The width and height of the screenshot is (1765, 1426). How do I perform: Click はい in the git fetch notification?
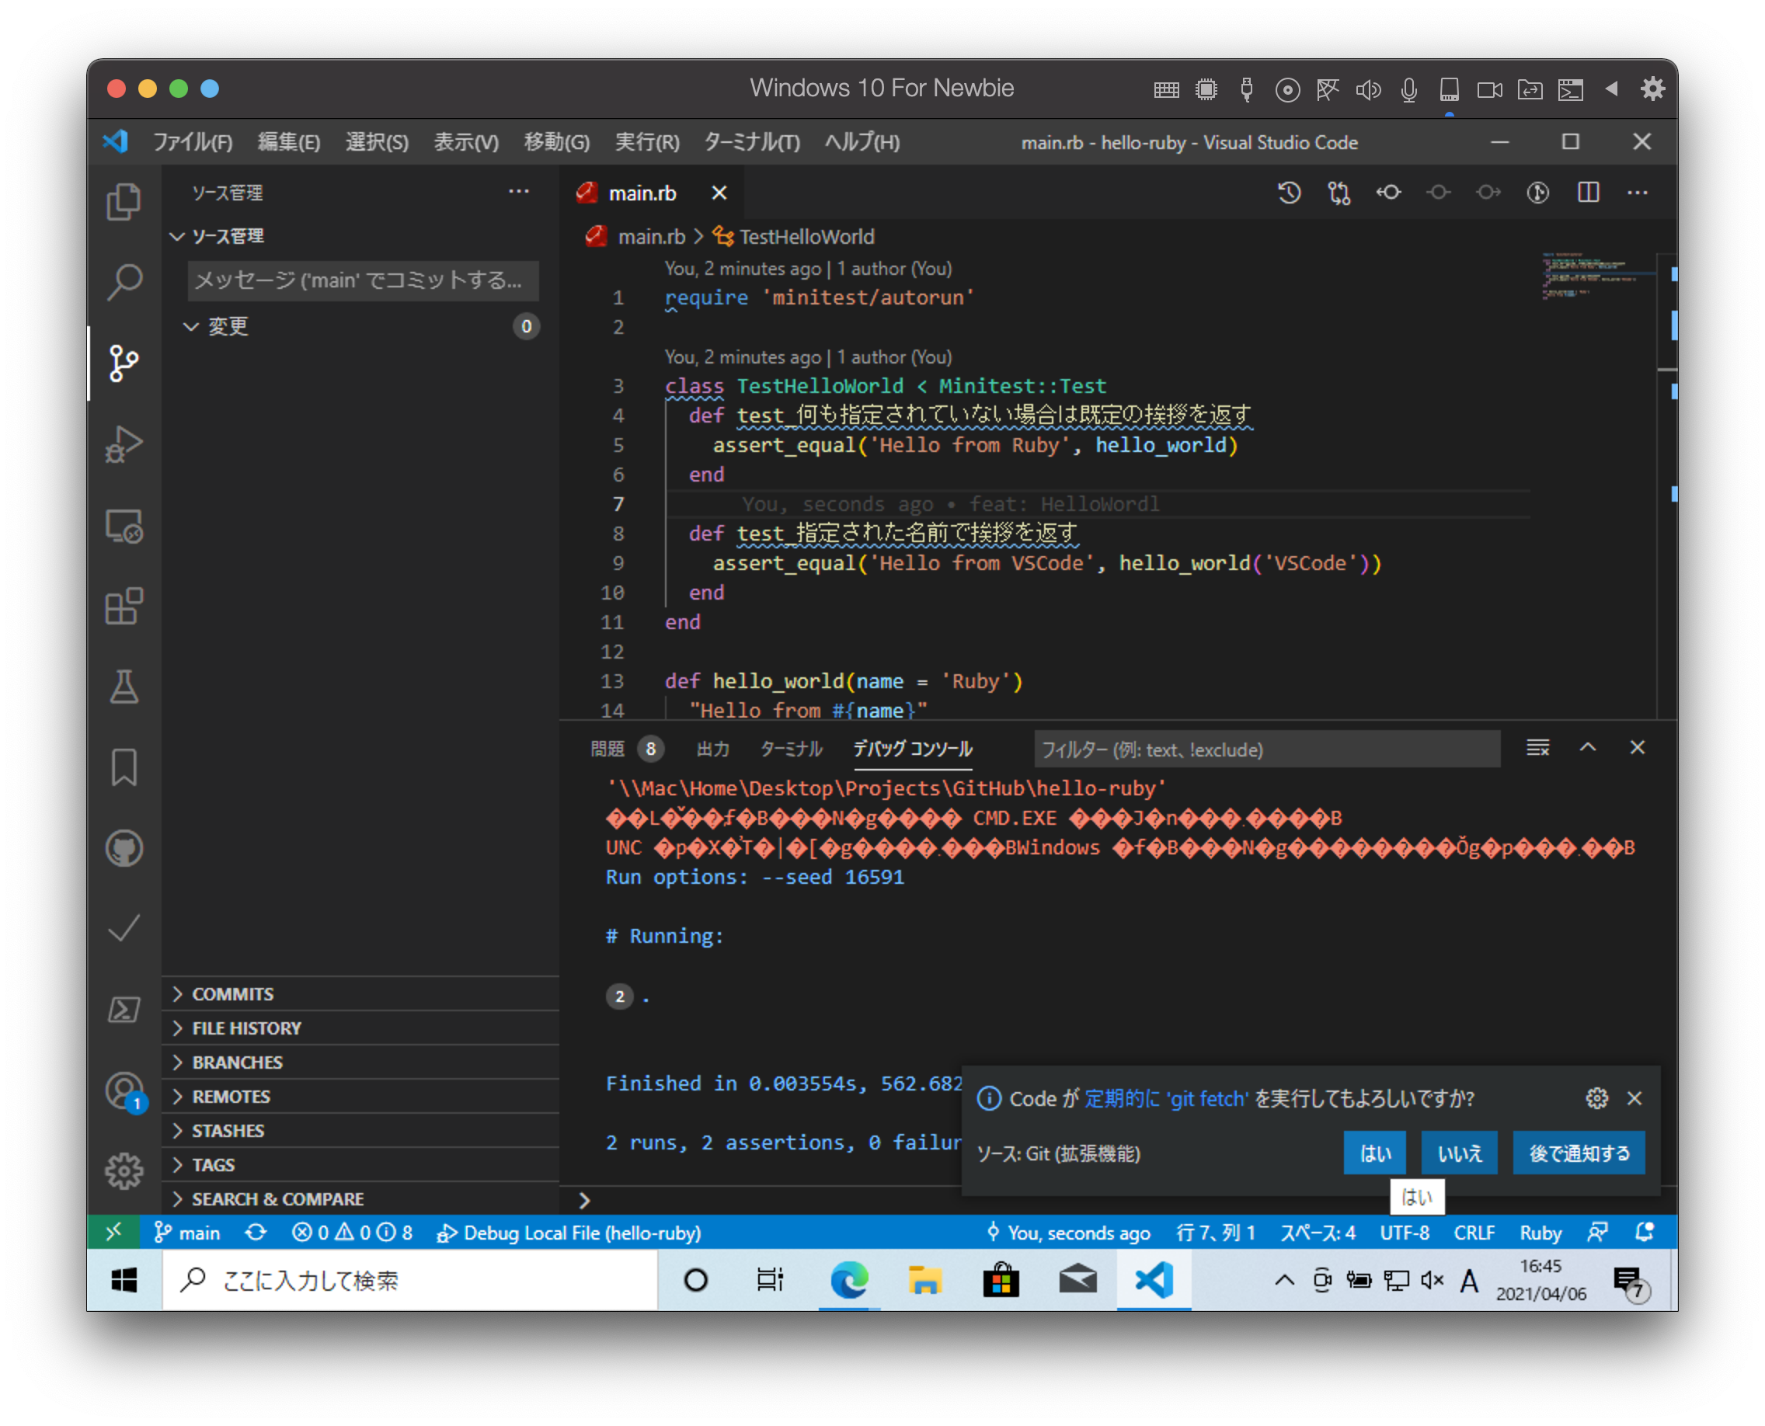[x=1374, y=1153]
